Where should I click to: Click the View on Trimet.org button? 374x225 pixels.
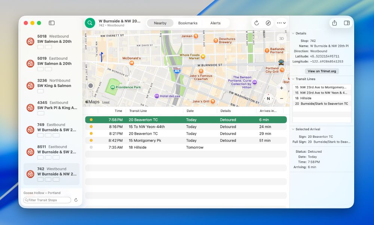point(322,71)
